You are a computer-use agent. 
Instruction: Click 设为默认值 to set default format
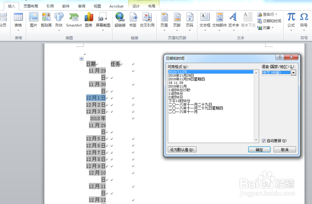point(183,149)
